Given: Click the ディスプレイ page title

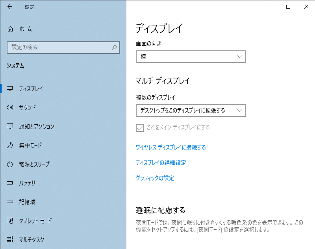Looking at the screenshot, I should (x=159, y=28).
